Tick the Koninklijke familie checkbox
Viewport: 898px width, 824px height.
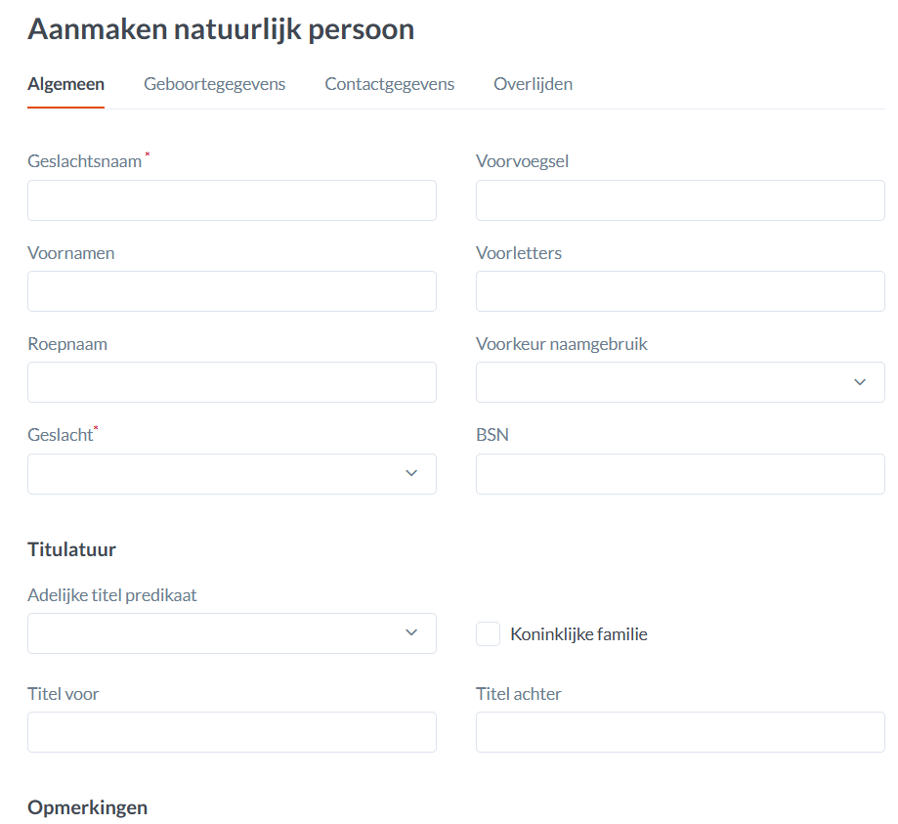click(488, 634)
